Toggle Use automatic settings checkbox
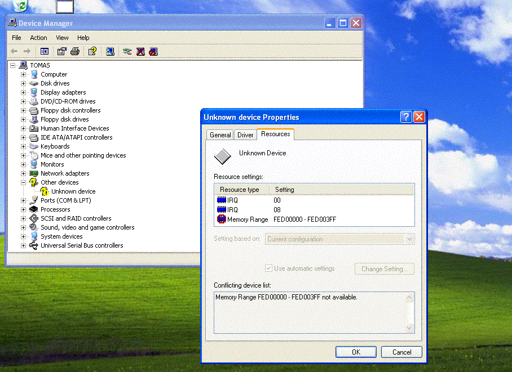 click(269, 268)
